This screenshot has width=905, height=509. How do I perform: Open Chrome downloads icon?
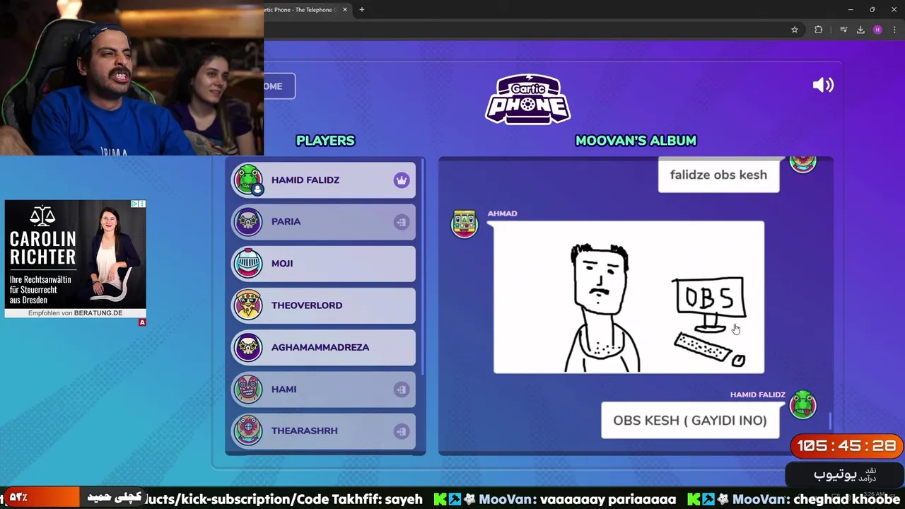pos(860,30)
